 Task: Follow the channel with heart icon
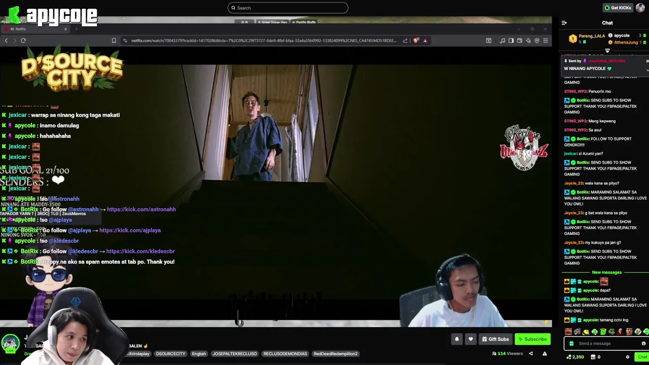[471, 339]
